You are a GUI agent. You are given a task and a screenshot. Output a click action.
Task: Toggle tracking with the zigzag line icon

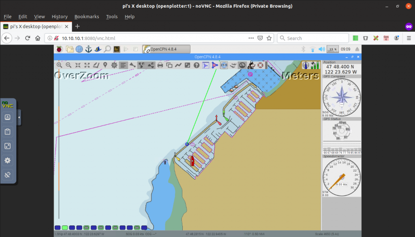click(178, 65)
